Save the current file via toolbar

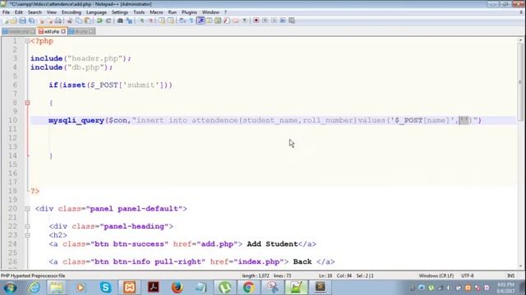tap(22, 20)
